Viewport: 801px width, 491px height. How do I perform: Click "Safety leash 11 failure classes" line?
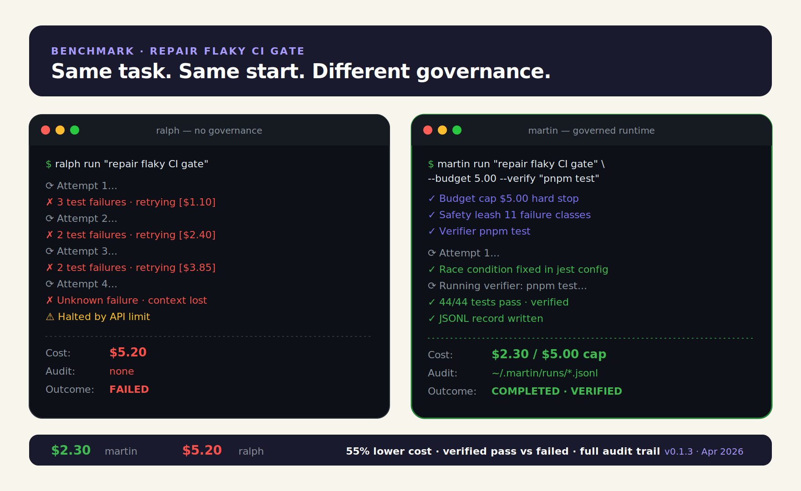point(509,215)
